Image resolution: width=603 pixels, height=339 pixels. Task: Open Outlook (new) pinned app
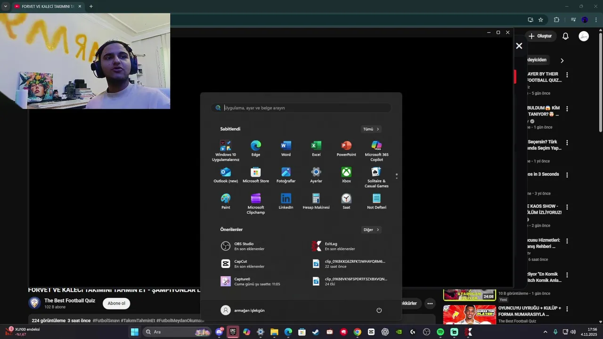point(226,175)
